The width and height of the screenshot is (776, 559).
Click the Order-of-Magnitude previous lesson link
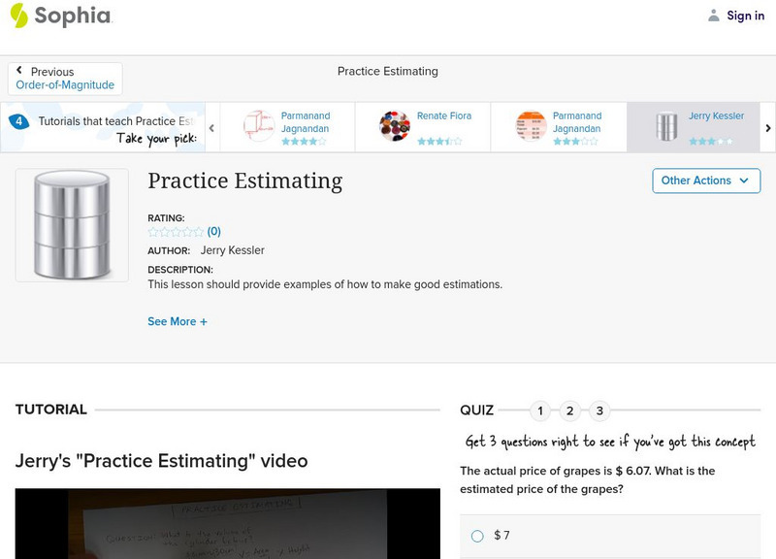pos(65,85)
